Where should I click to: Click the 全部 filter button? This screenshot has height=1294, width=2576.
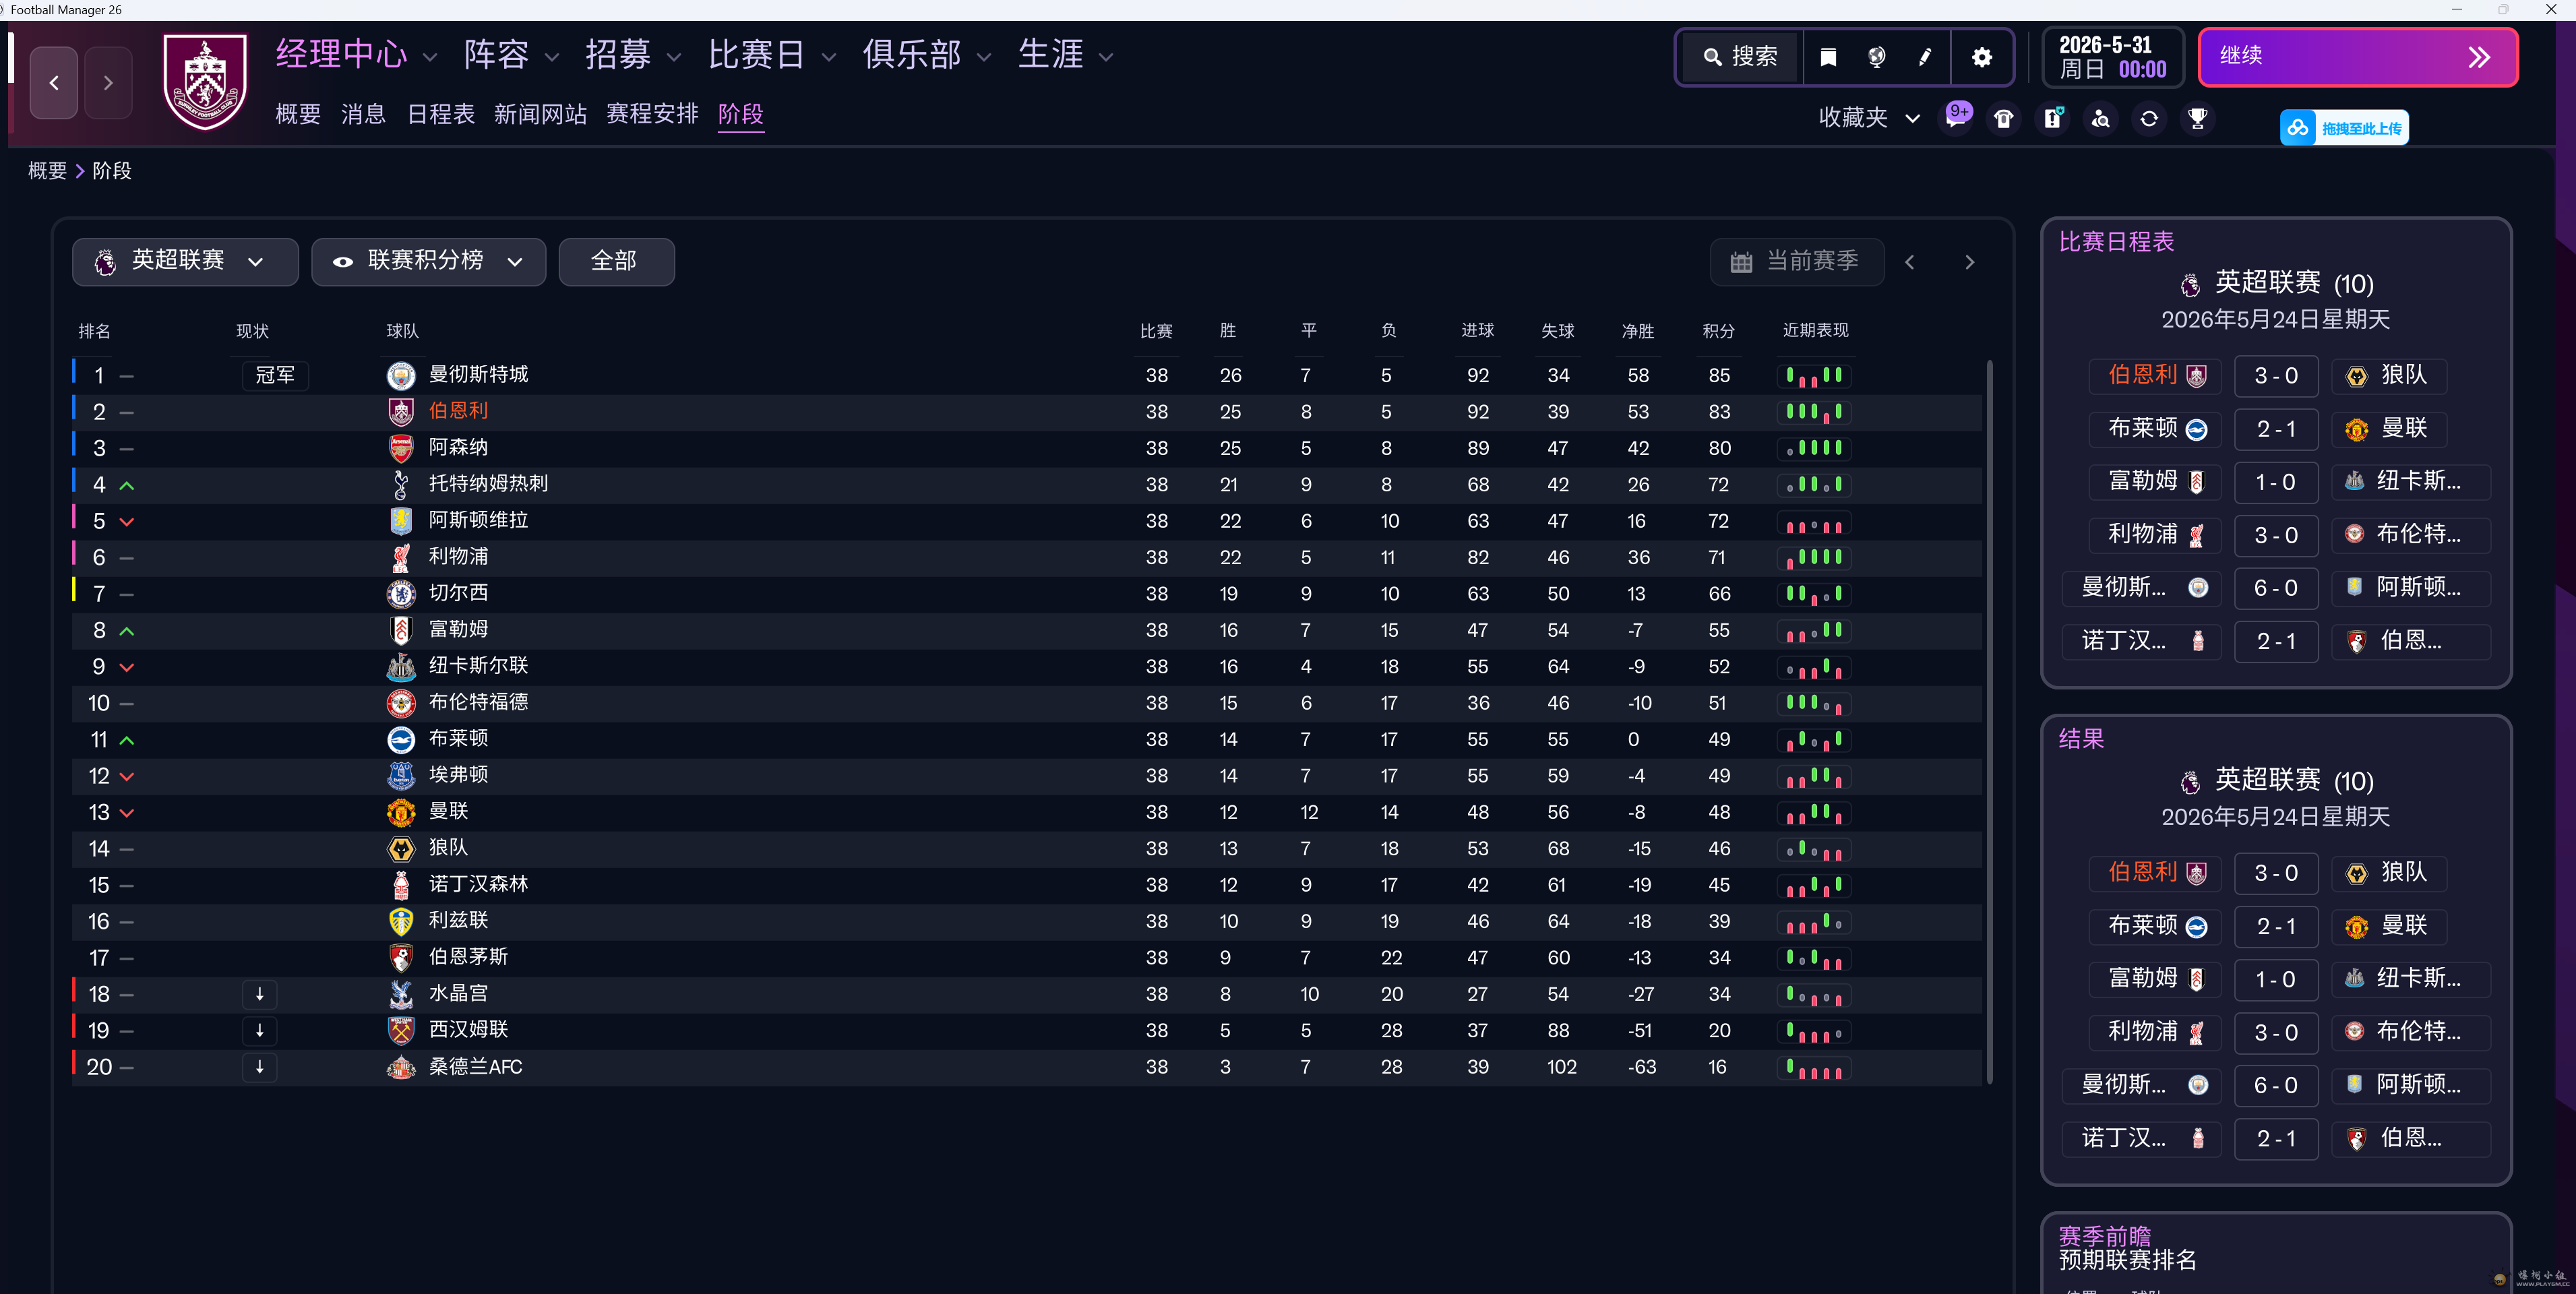point(616,262)
